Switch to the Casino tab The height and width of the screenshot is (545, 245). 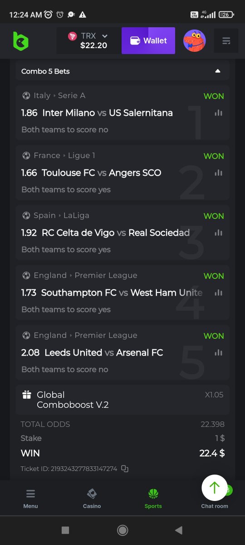point(92,498)
